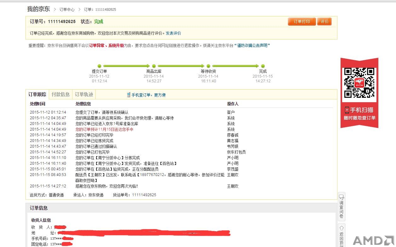Click the back-to-top arrow icon
Viewport: 396px width, 247px height.
(x=341, y=228)
